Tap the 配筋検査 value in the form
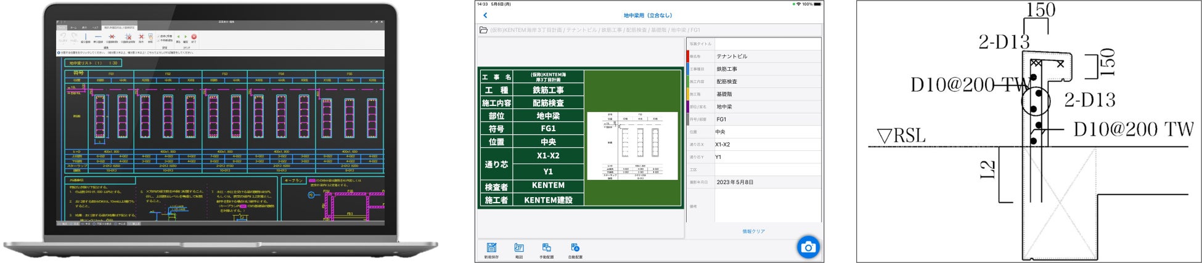1202x263 pixels. click(727, 81)
